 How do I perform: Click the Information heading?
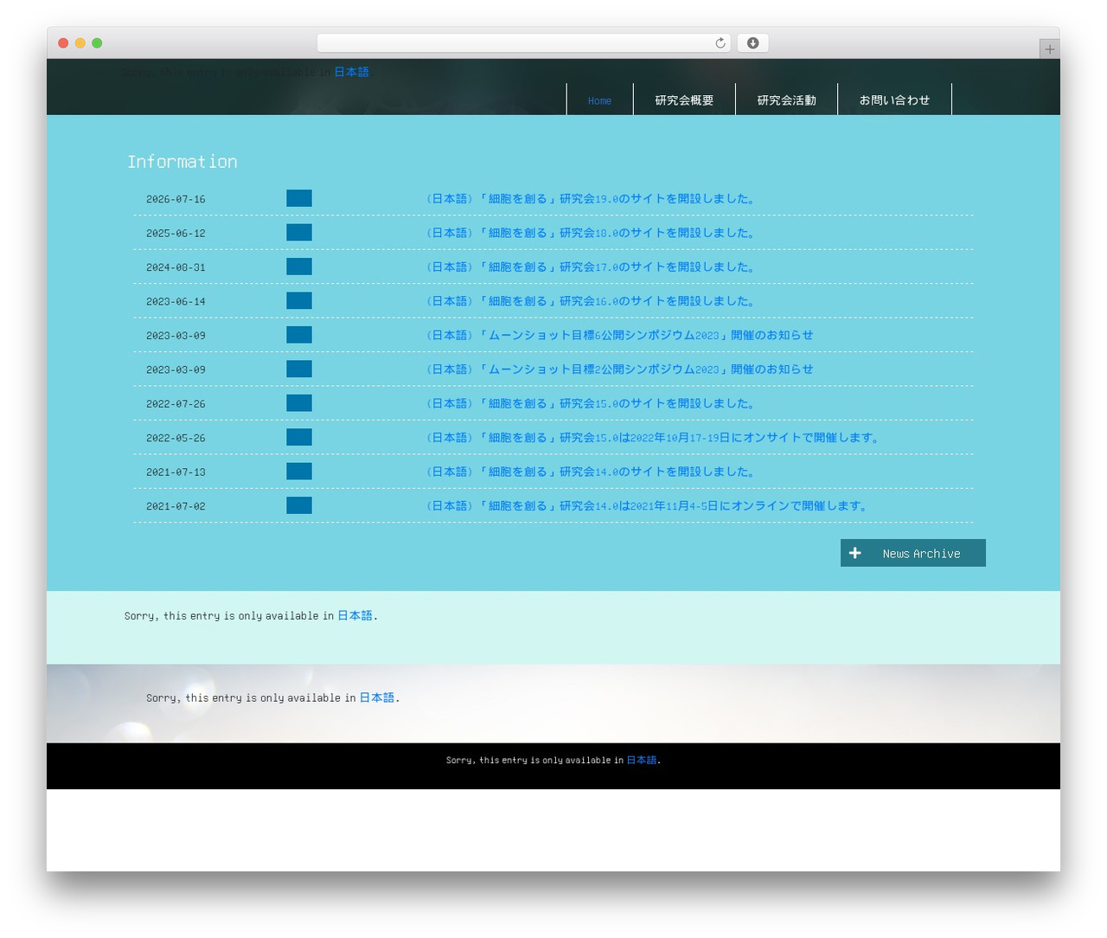click(182, 162)
